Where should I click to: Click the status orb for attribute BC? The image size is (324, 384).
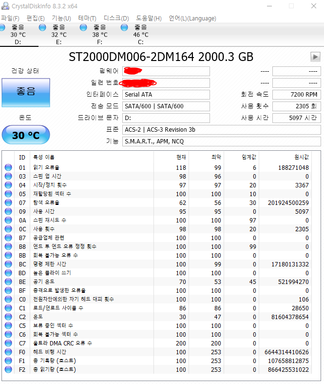pos(8,264)
